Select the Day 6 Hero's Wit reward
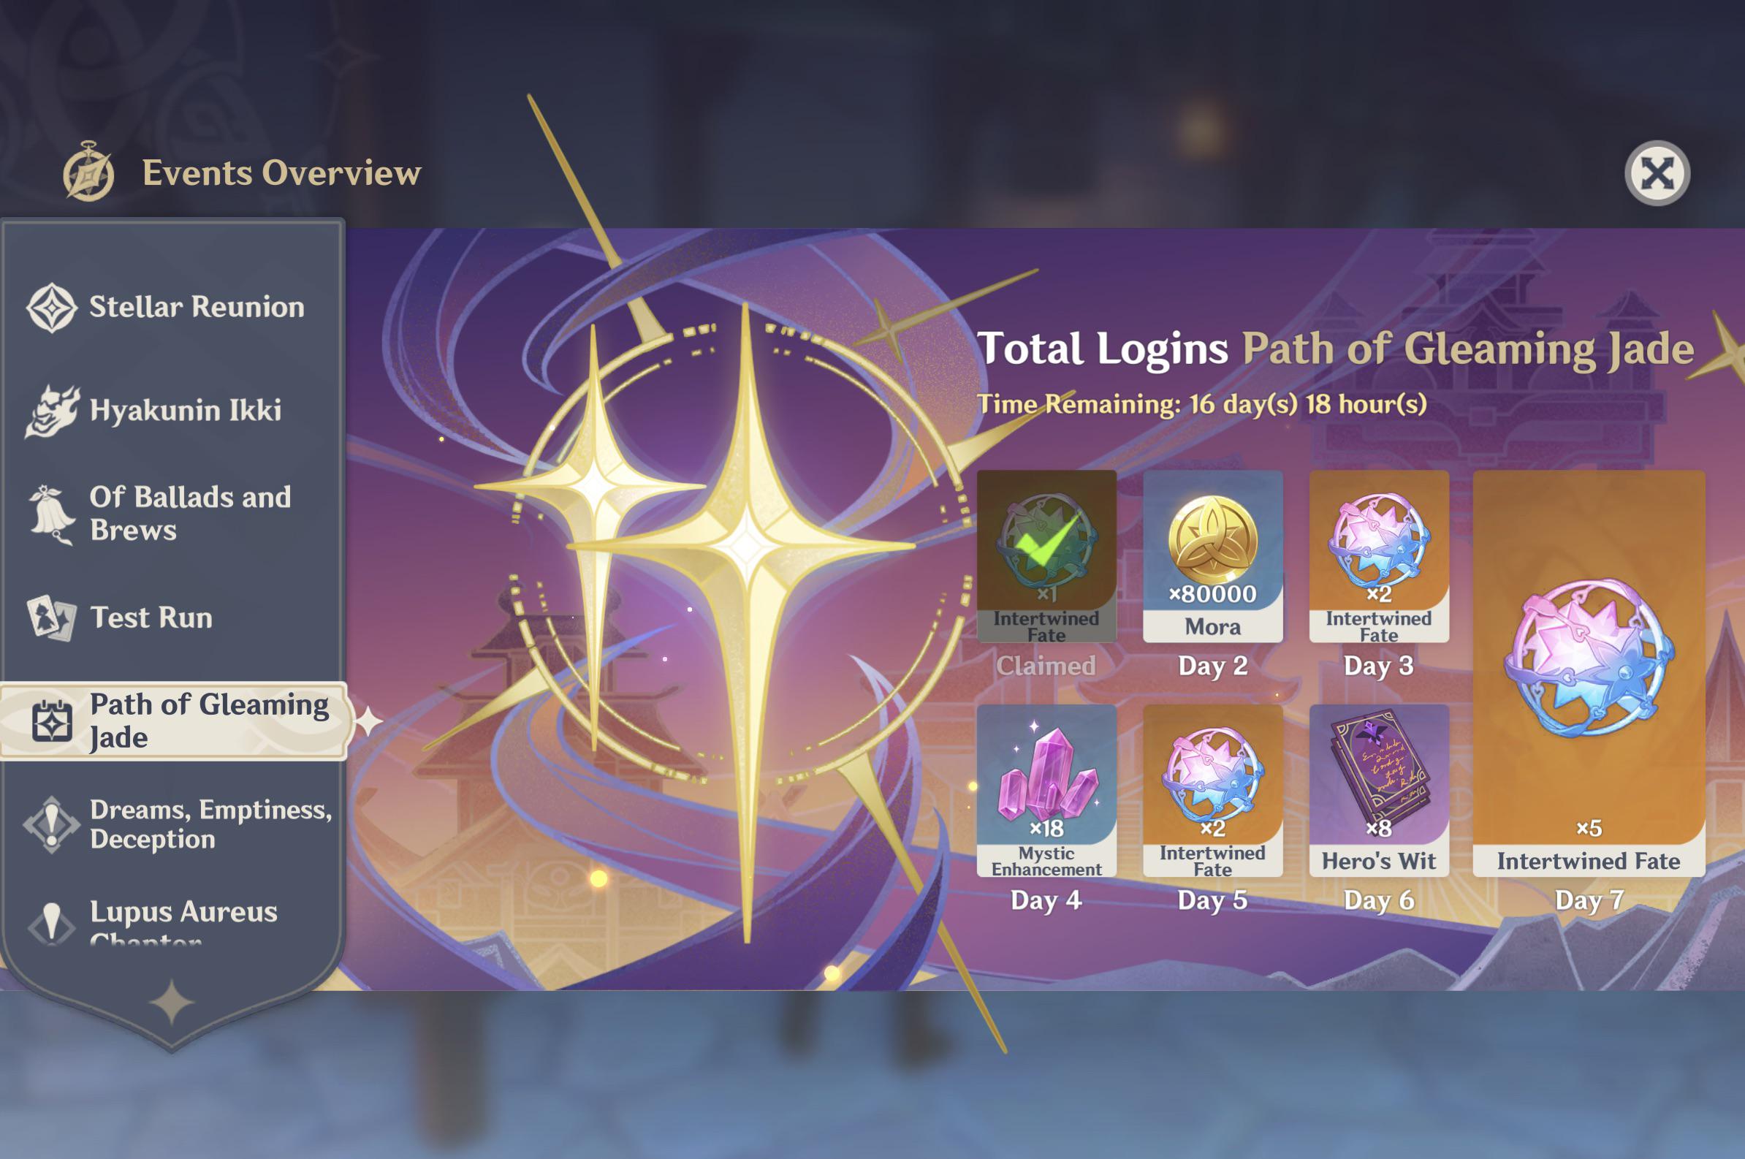 tap(1379, 790)
